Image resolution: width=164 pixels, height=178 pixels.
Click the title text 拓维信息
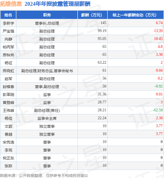(x=11, y=4)
